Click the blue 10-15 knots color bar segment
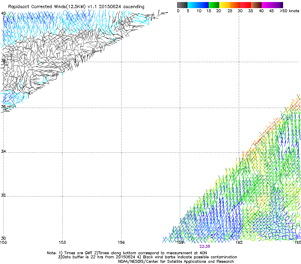Screen dimensions: 301x264 coord(203,5)
